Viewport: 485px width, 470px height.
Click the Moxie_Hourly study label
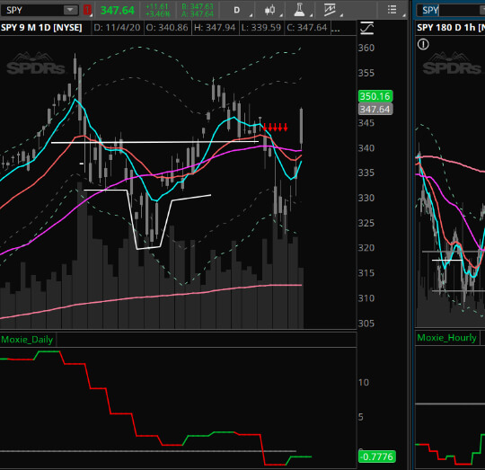(x=446, y=338)
